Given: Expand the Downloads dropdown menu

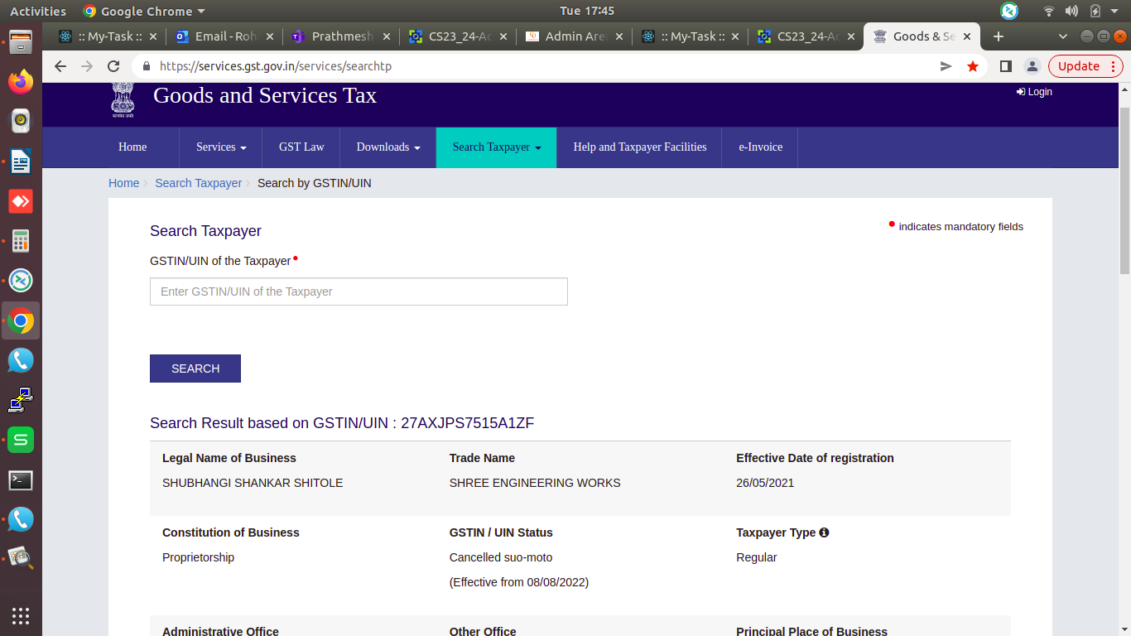Looking at the screenshot, I should [388, 147].
